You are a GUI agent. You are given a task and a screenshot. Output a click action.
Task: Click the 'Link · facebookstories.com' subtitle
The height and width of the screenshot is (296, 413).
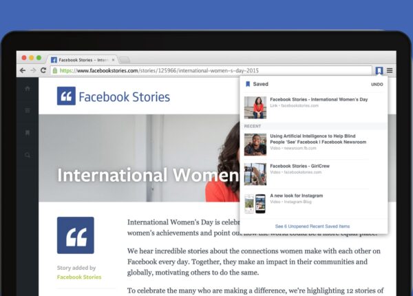(294, 105)
